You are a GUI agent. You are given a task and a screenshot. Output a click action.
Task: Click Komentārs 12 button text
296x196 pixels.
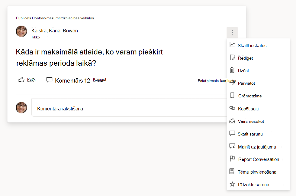72,80
